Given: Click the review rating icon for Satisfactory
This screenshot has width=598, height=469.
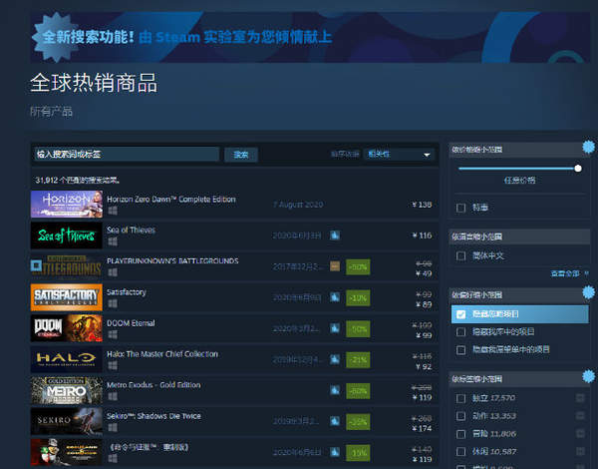Looking at the screenshot, I should click(335, 297).
